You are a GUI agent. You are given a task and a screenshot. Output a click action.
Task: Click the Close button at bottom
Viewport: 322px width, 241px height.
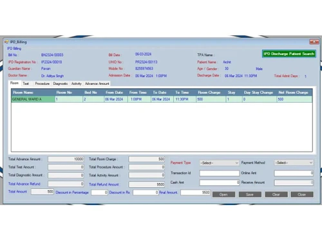pos(302,195)
